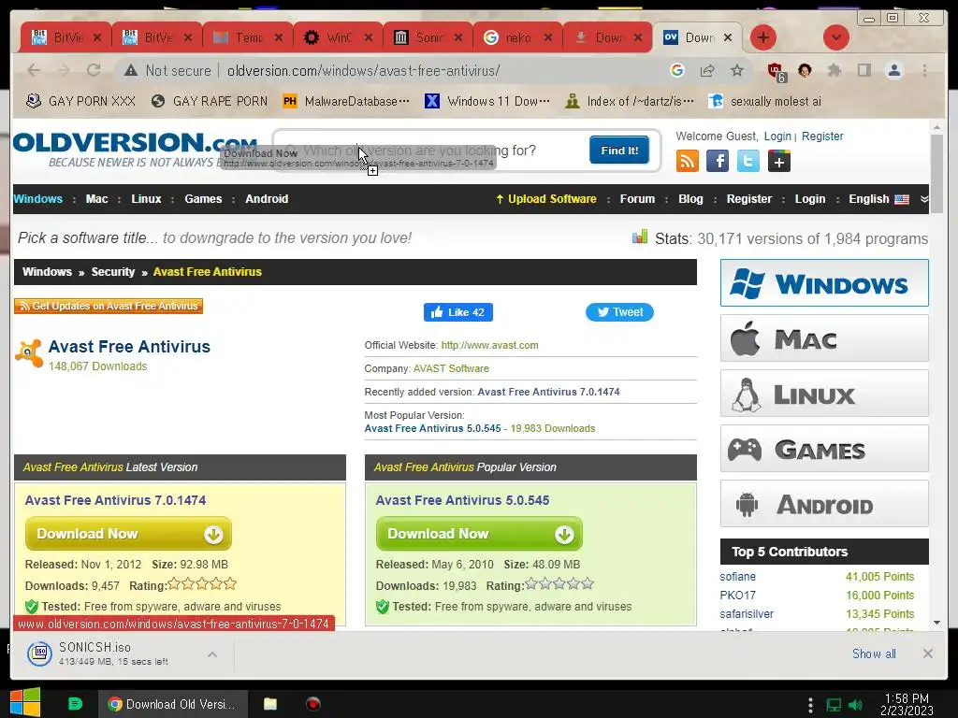Open the Mac menu item

tap(96, 199)
